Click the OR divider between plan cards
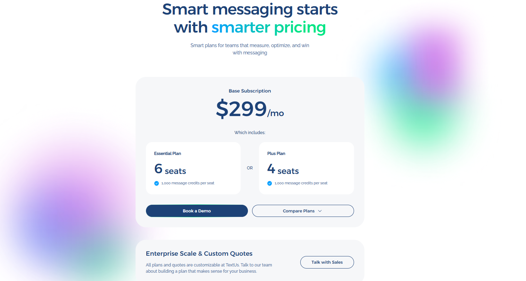This screenshot has height=281, width=526. click(250, 168)
